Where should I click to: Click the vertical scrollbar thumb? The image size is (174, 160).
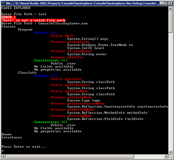point(170,22)
